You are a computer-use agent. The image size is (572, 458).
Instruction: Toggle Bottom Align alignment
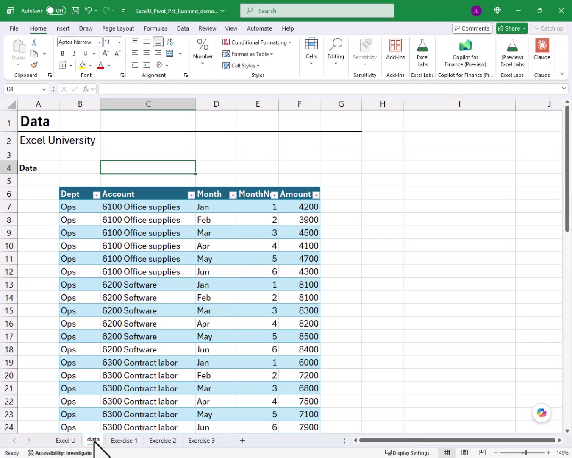[158, 42]
